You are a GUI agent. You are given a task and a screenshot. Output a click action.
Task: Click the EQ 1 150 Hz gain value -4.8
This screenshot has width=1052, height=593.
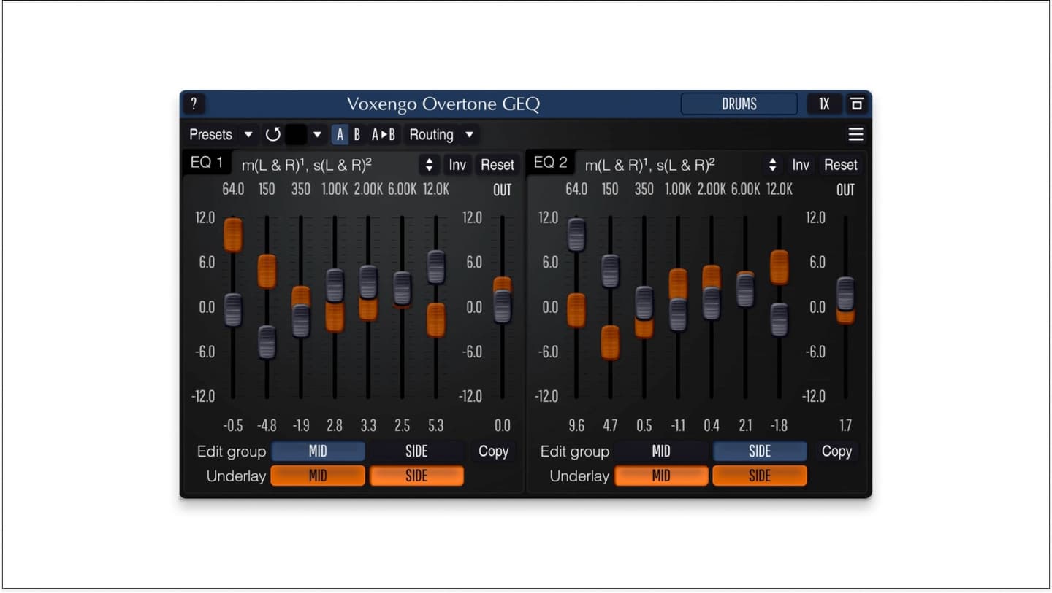point(267,425)
